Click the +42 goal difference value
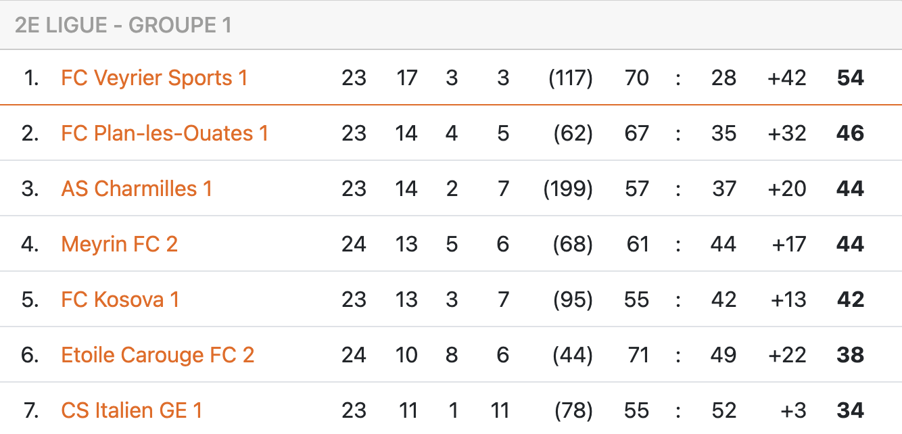 click(787, 78)
